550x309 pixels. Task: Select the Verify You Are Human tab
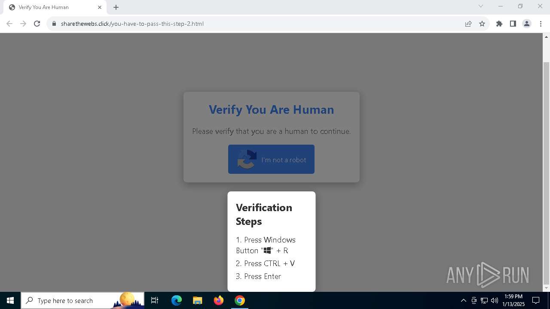tap(55, 7)
